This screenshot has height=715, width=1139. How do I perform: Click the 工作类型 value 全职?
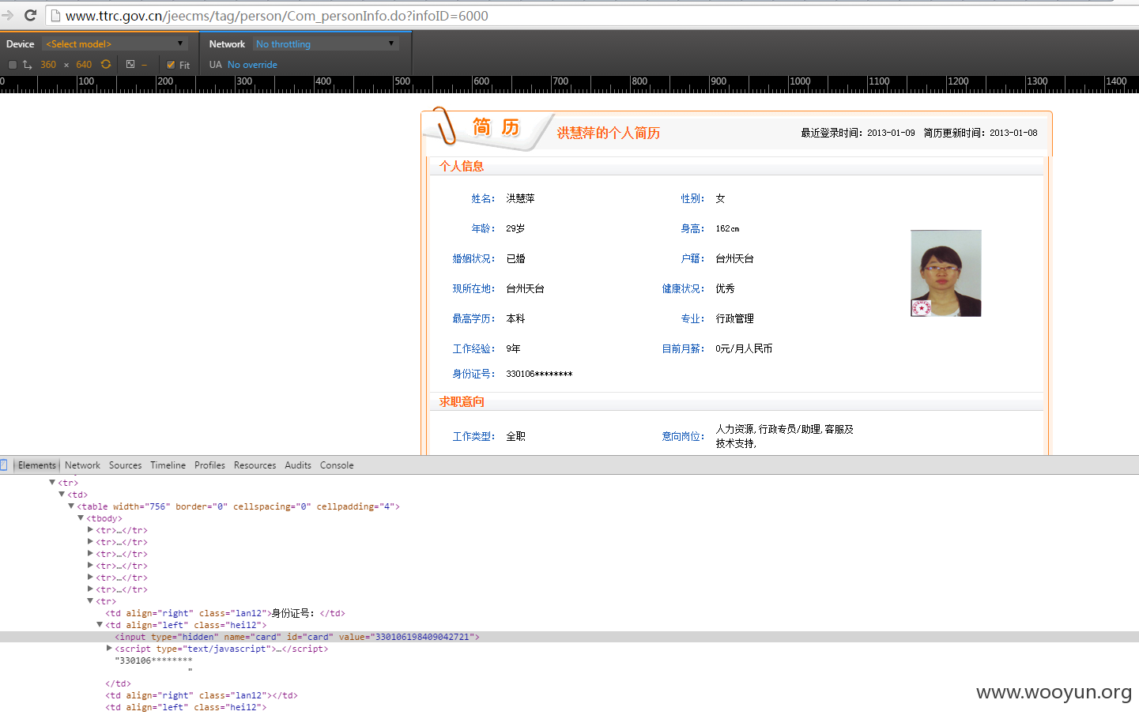pos(515,436)
